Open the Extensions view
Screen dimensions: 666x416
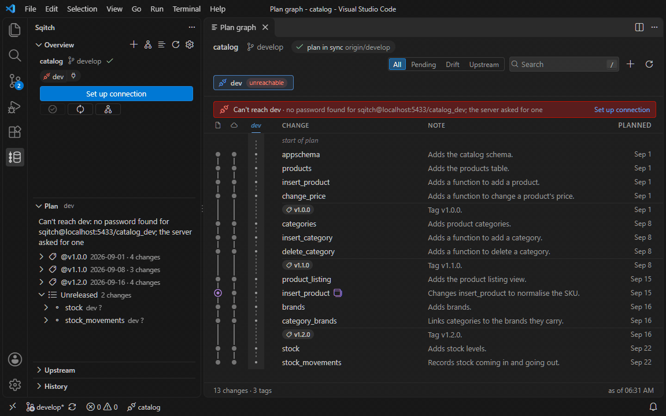click(15, 132)
